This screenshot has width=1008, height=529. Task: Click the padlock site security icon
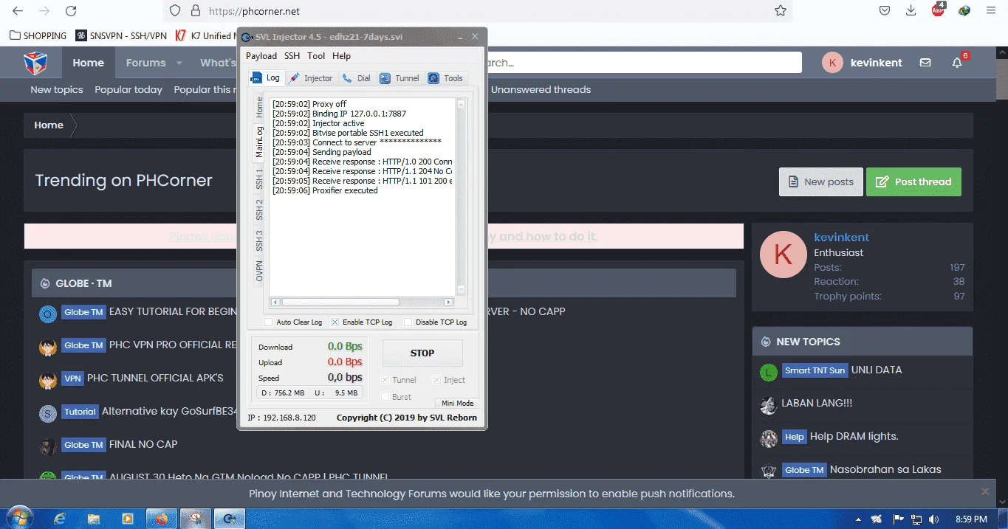[196, 11]
